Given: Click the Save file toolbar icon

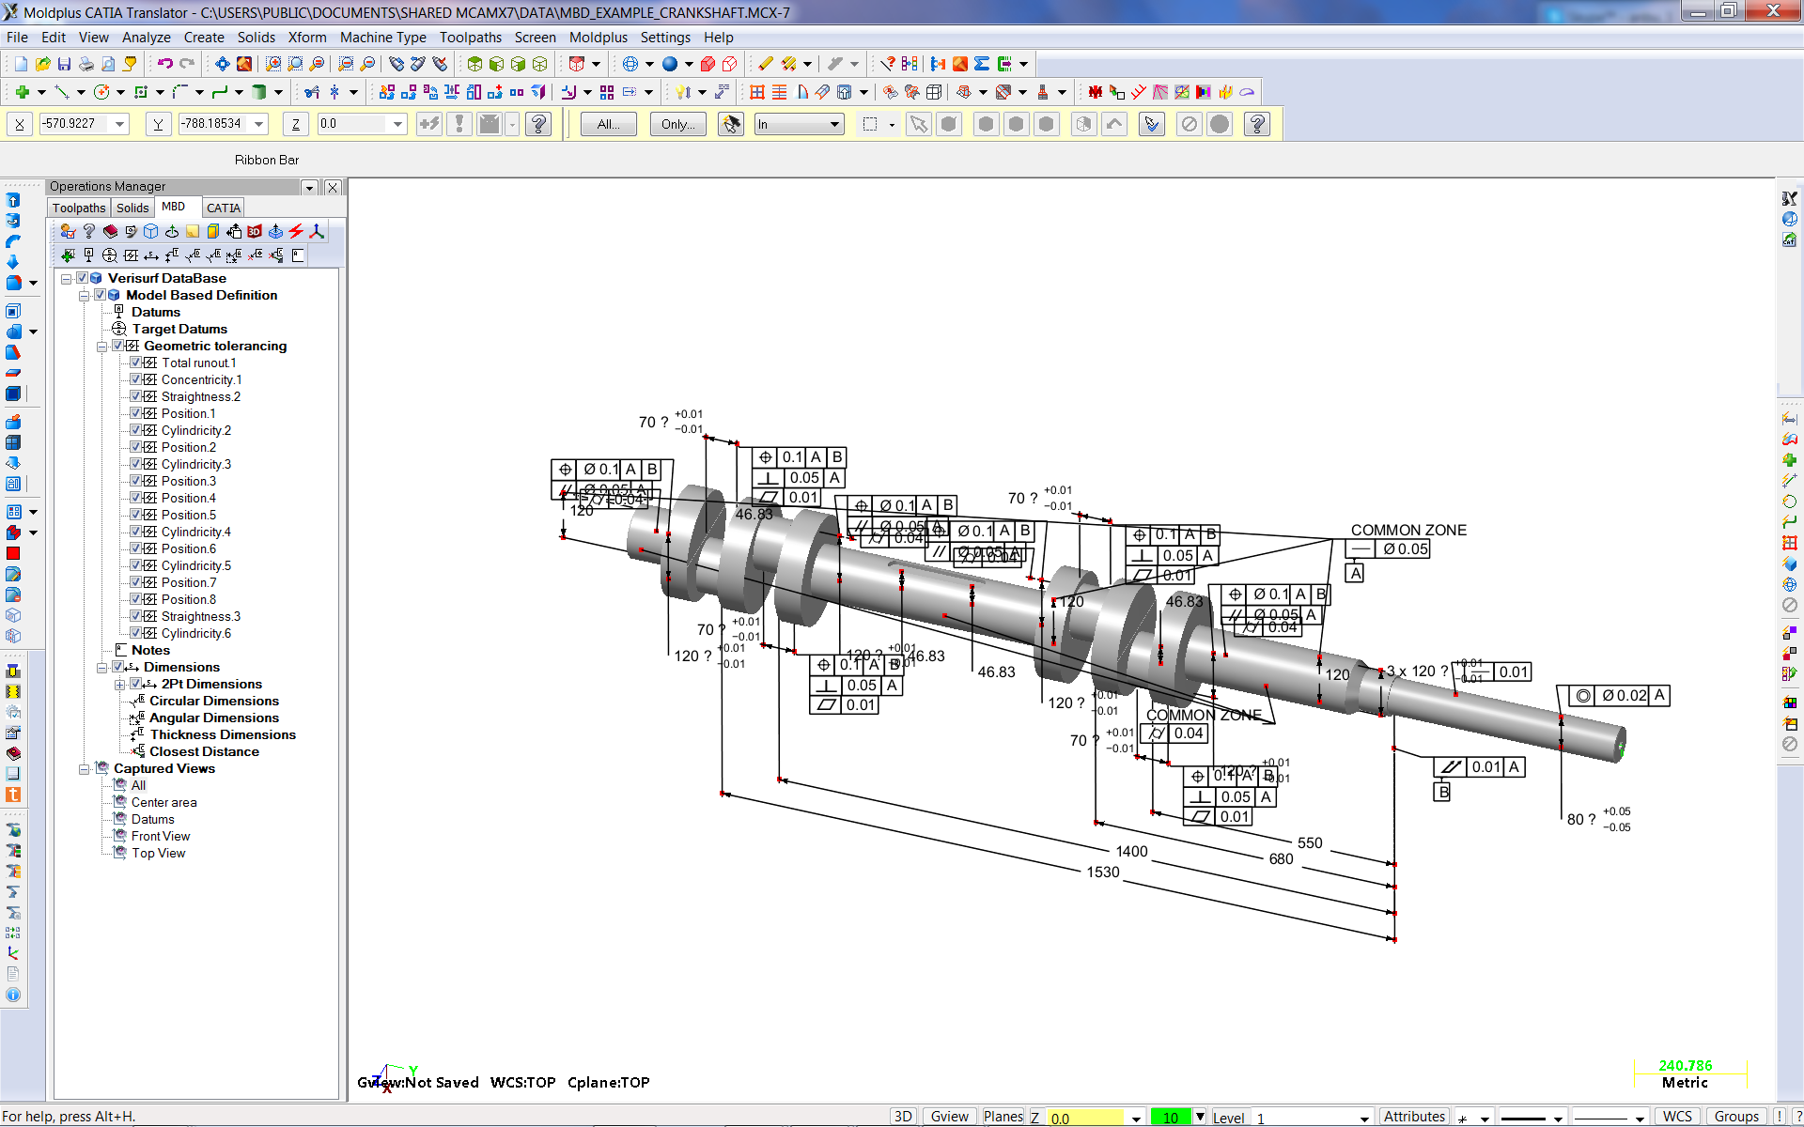Looking at the screenshot, I should click(64, 64).
